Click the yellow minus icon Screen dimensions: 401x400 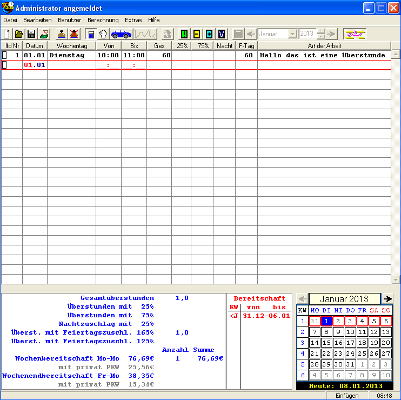click(196, 34)
